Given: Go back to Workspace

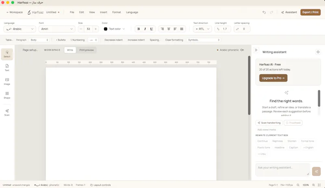Looking at the screenshot, I should pyautogui.click(x=15, y=13).
